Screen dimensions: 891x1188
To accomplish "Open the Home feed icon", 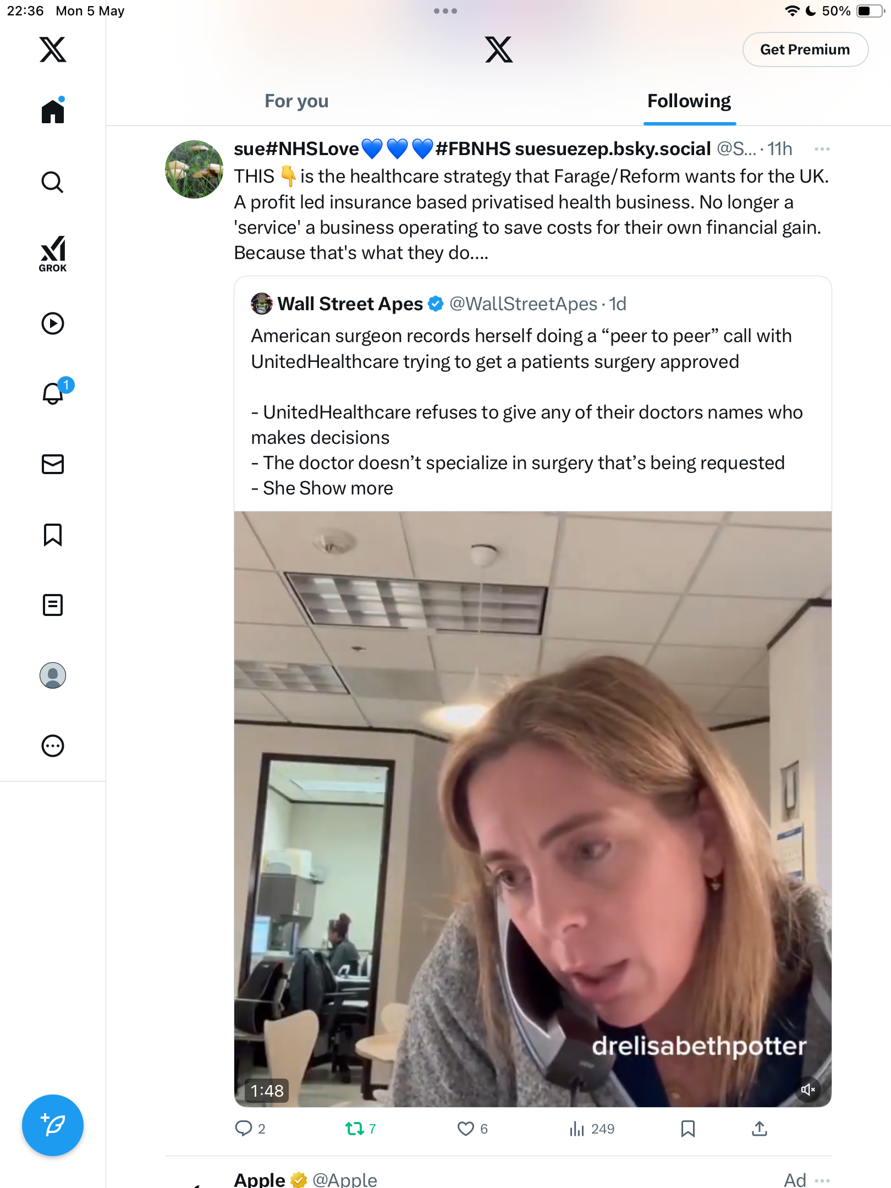I will tap(53, 111).
